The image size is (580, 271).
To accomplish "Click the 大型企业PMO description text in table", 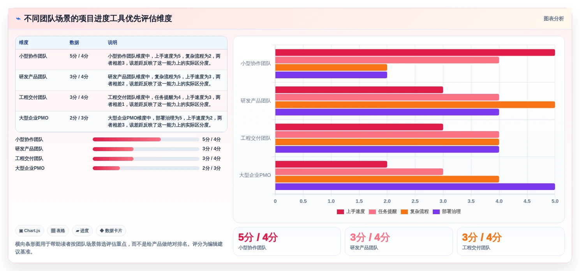I will click(165, 121).
